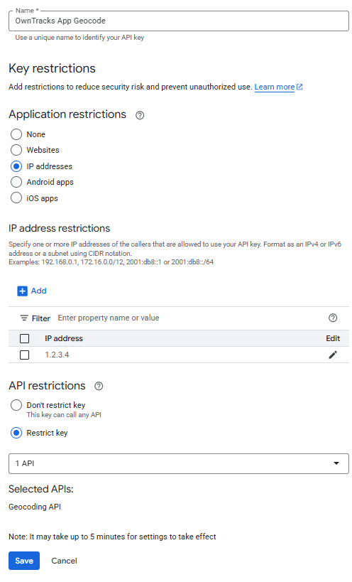Screen dimensions: 352x582
Task: Select the None application restriction
Action: point(16,134)
